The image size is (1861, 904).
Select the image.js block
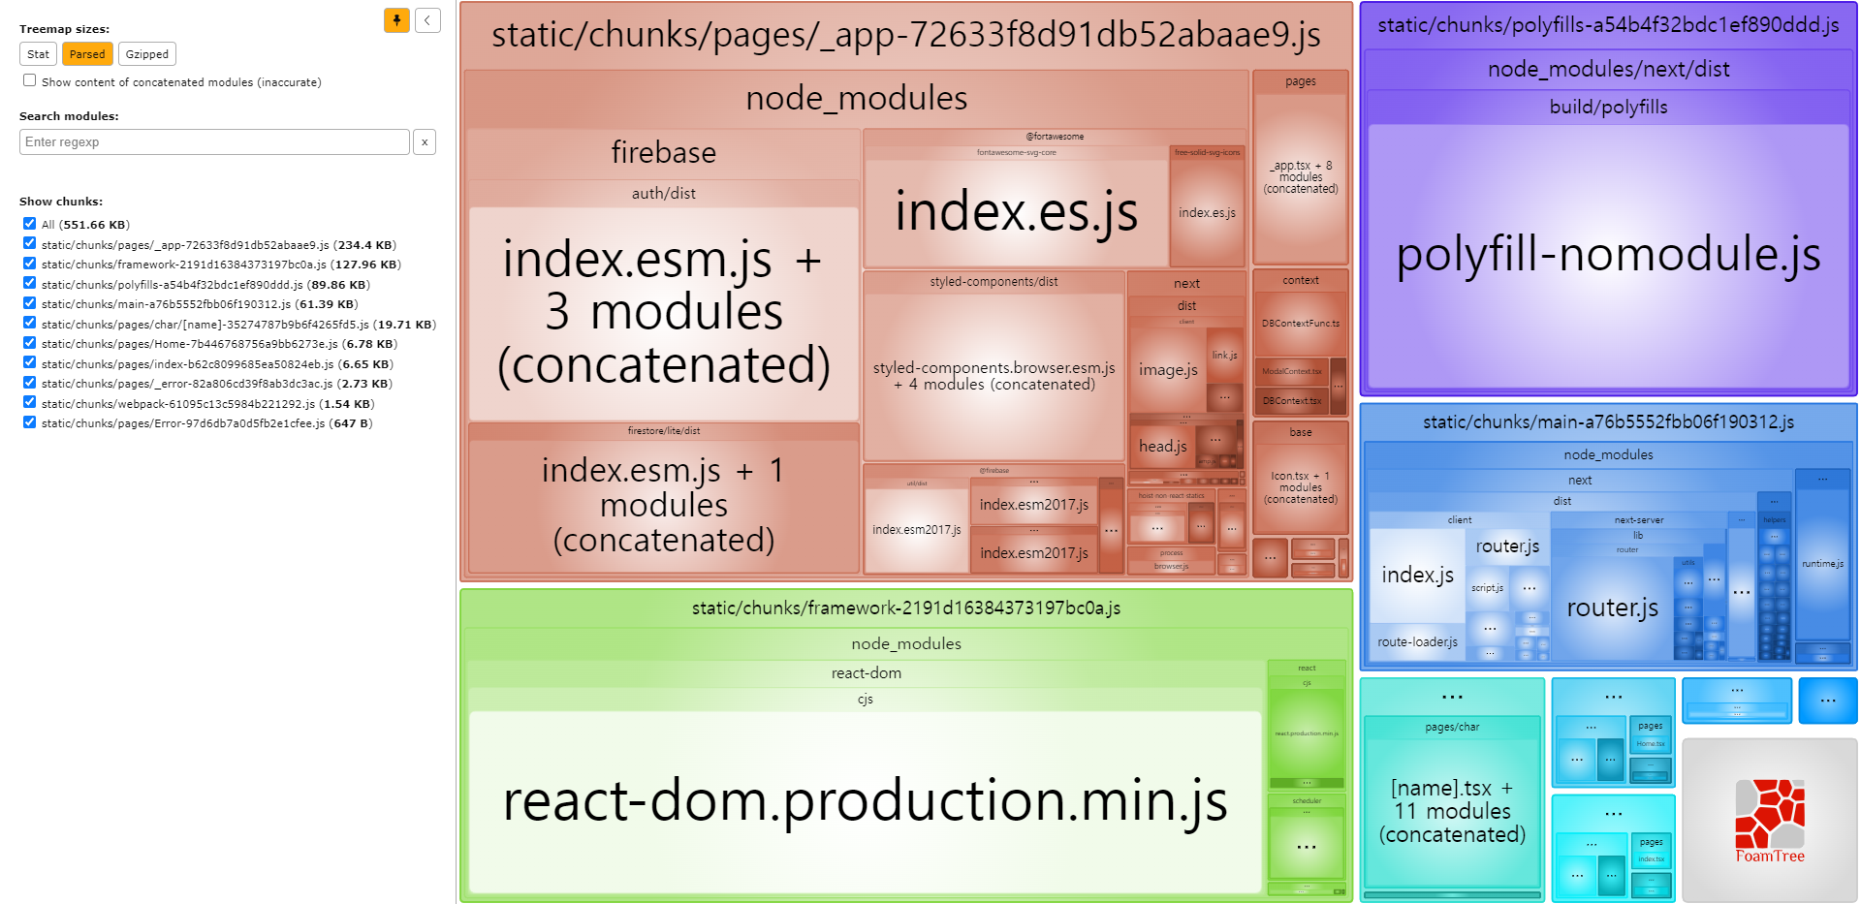click(x=1168, y=369)
